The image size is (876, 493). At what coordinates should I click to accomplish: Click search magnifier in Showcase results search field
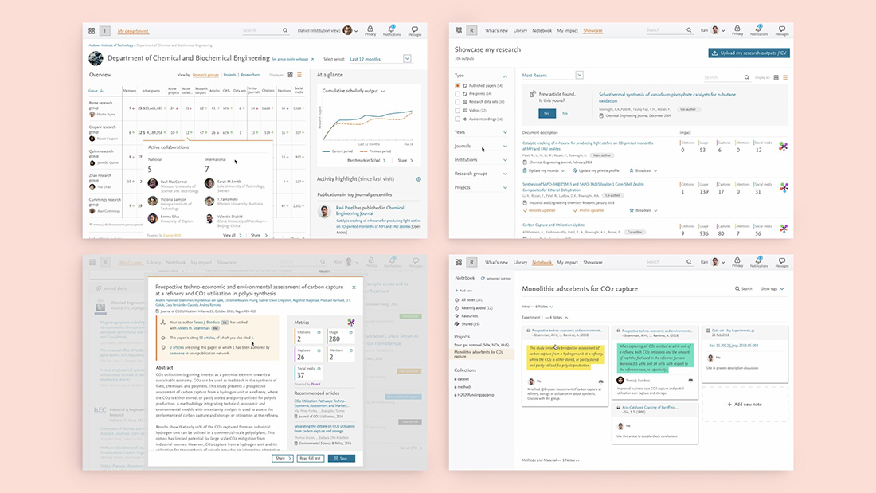746,77
